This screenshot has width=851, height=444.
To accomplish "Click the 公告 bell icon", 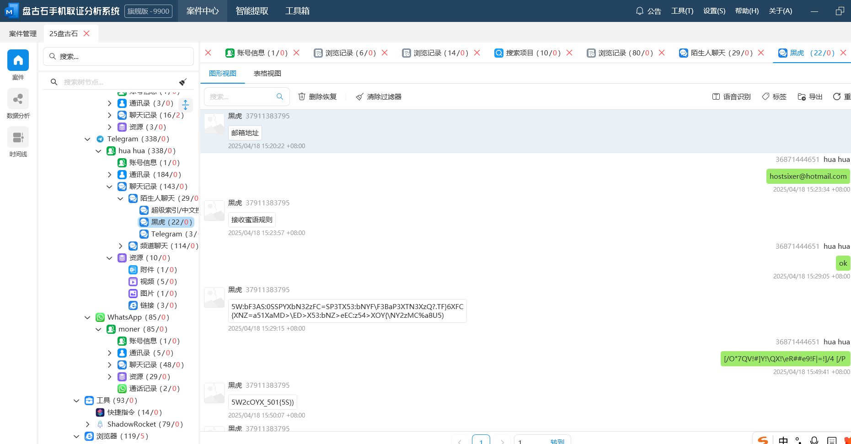I will [640, 11].
